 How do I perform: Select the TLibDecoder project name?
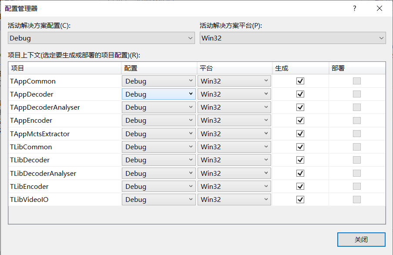coord(30,160)
